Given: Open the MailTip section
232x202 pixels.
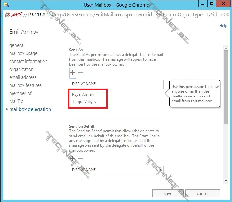Looking at the screenshot, I should [16, 101].
